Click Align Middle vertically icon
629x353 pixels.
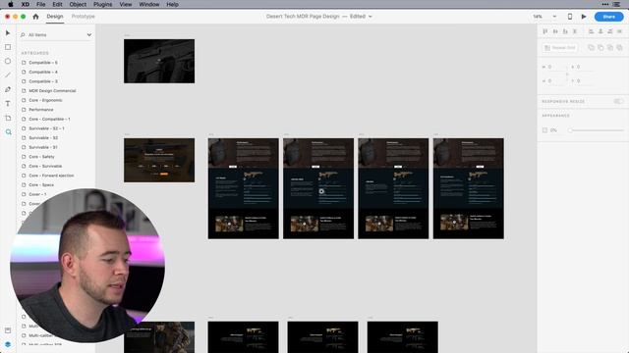555,31
